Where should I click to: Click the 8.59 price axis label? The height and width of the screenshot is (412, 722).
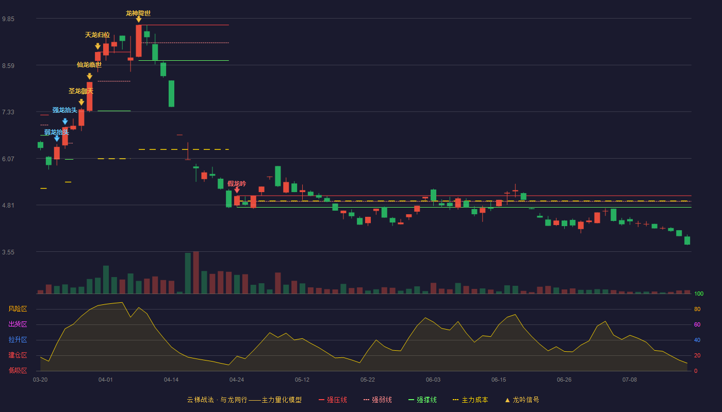pos(8,66)
